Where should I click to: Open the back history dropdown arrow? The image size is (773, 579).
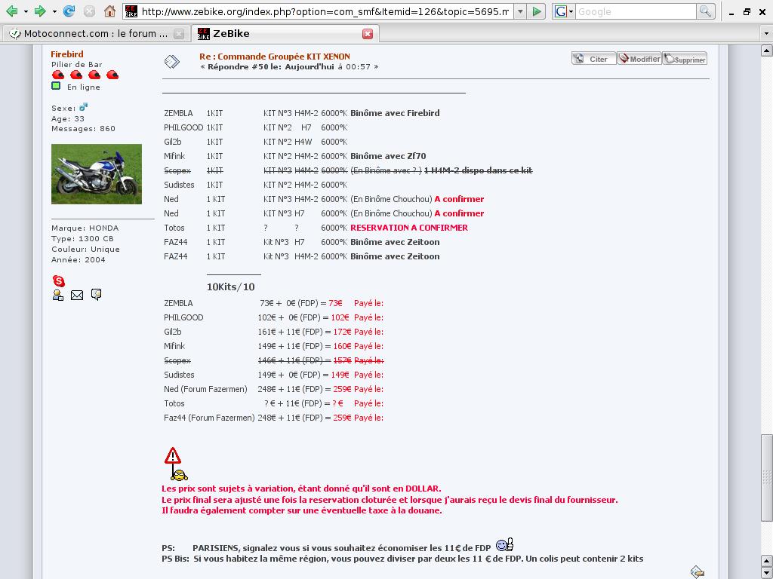tap(26, 11)
